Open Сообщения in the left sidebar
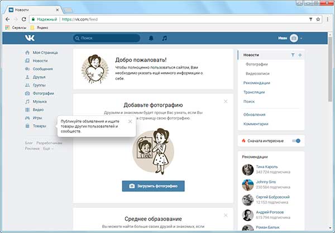335x233 pixels. pyautogui.click(x=43, y=69)
